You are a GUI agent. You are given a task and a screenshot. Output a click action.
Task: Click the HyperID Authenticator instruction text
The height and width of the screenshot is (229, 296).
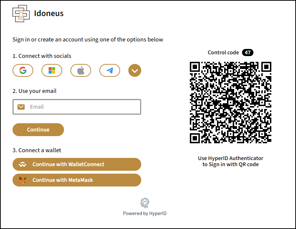coord(231,161)
